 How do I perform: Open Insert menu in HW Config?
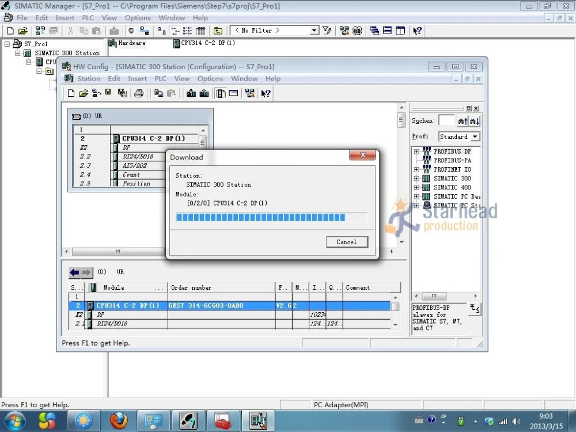point(138,78)
